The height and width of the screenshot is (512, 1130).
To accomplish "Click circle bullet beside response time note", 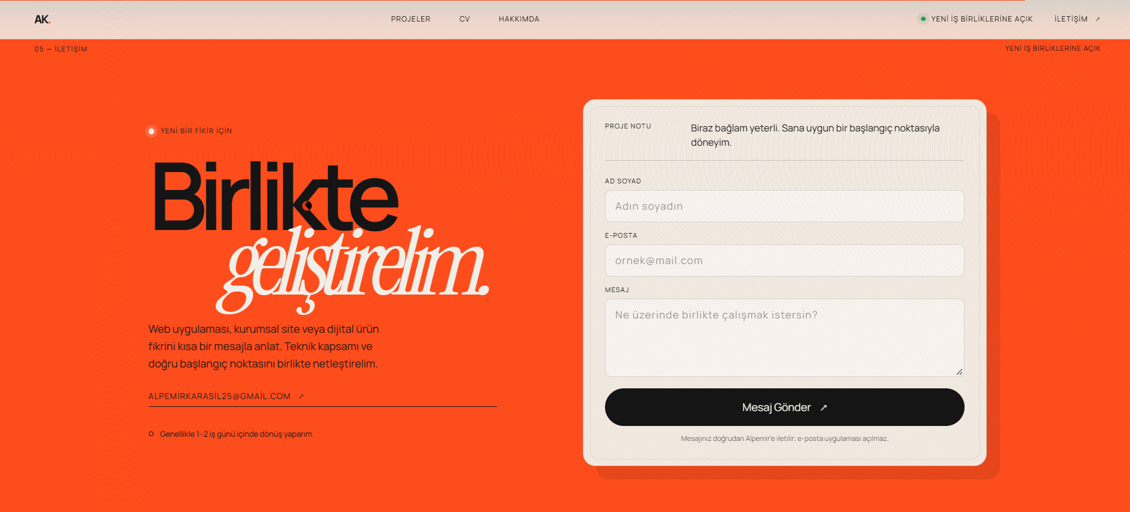I will click(151, 434).
